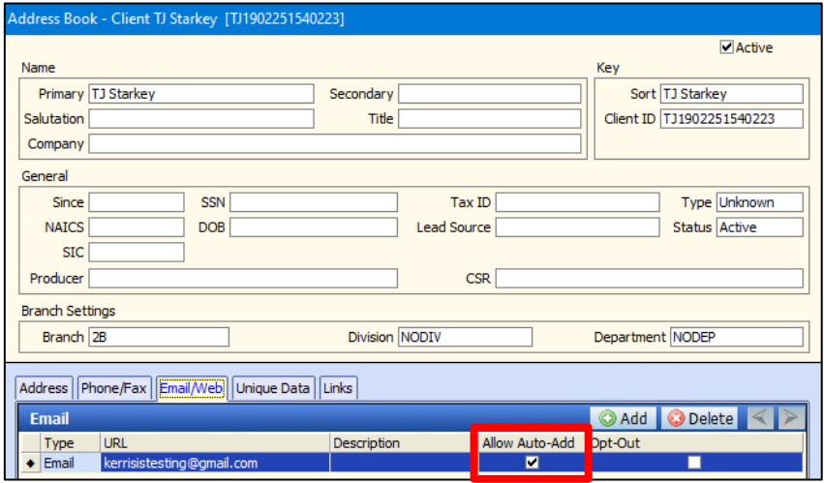Uncheck the Active checkbox
824x483 pixels.
point(726,47)
